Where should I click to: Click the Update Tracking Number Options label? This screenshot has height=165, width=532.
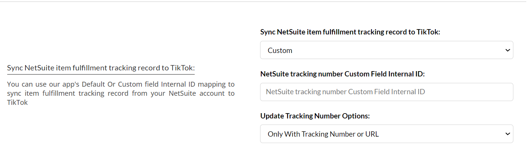pyautogui.click(x=315, y=116)
